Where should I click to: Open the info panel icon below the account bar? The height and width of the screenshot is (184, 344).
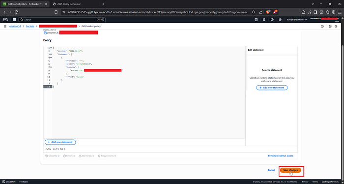(x=322, y=27)
